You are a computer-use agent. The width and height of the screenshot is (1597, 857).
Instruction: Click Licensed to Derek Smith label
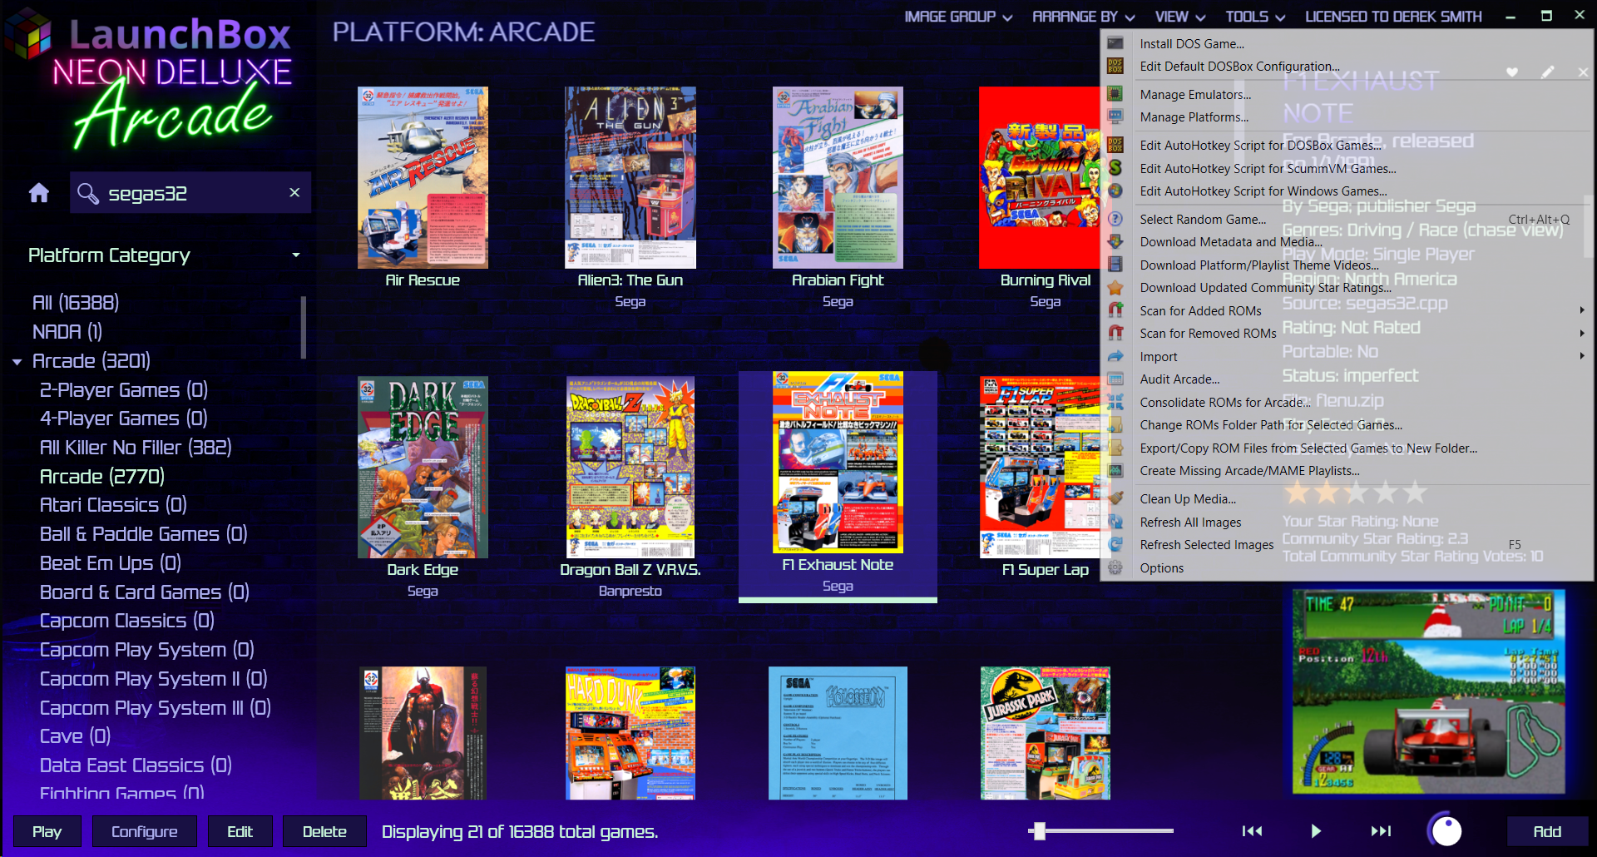[1393, 17]
